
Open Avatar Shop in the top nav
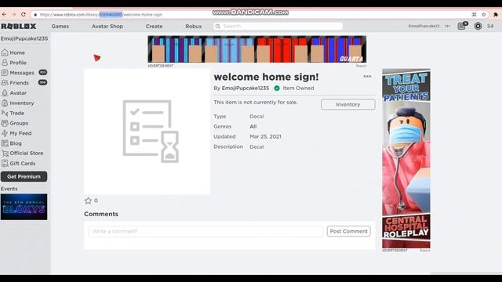pos(107,26)
